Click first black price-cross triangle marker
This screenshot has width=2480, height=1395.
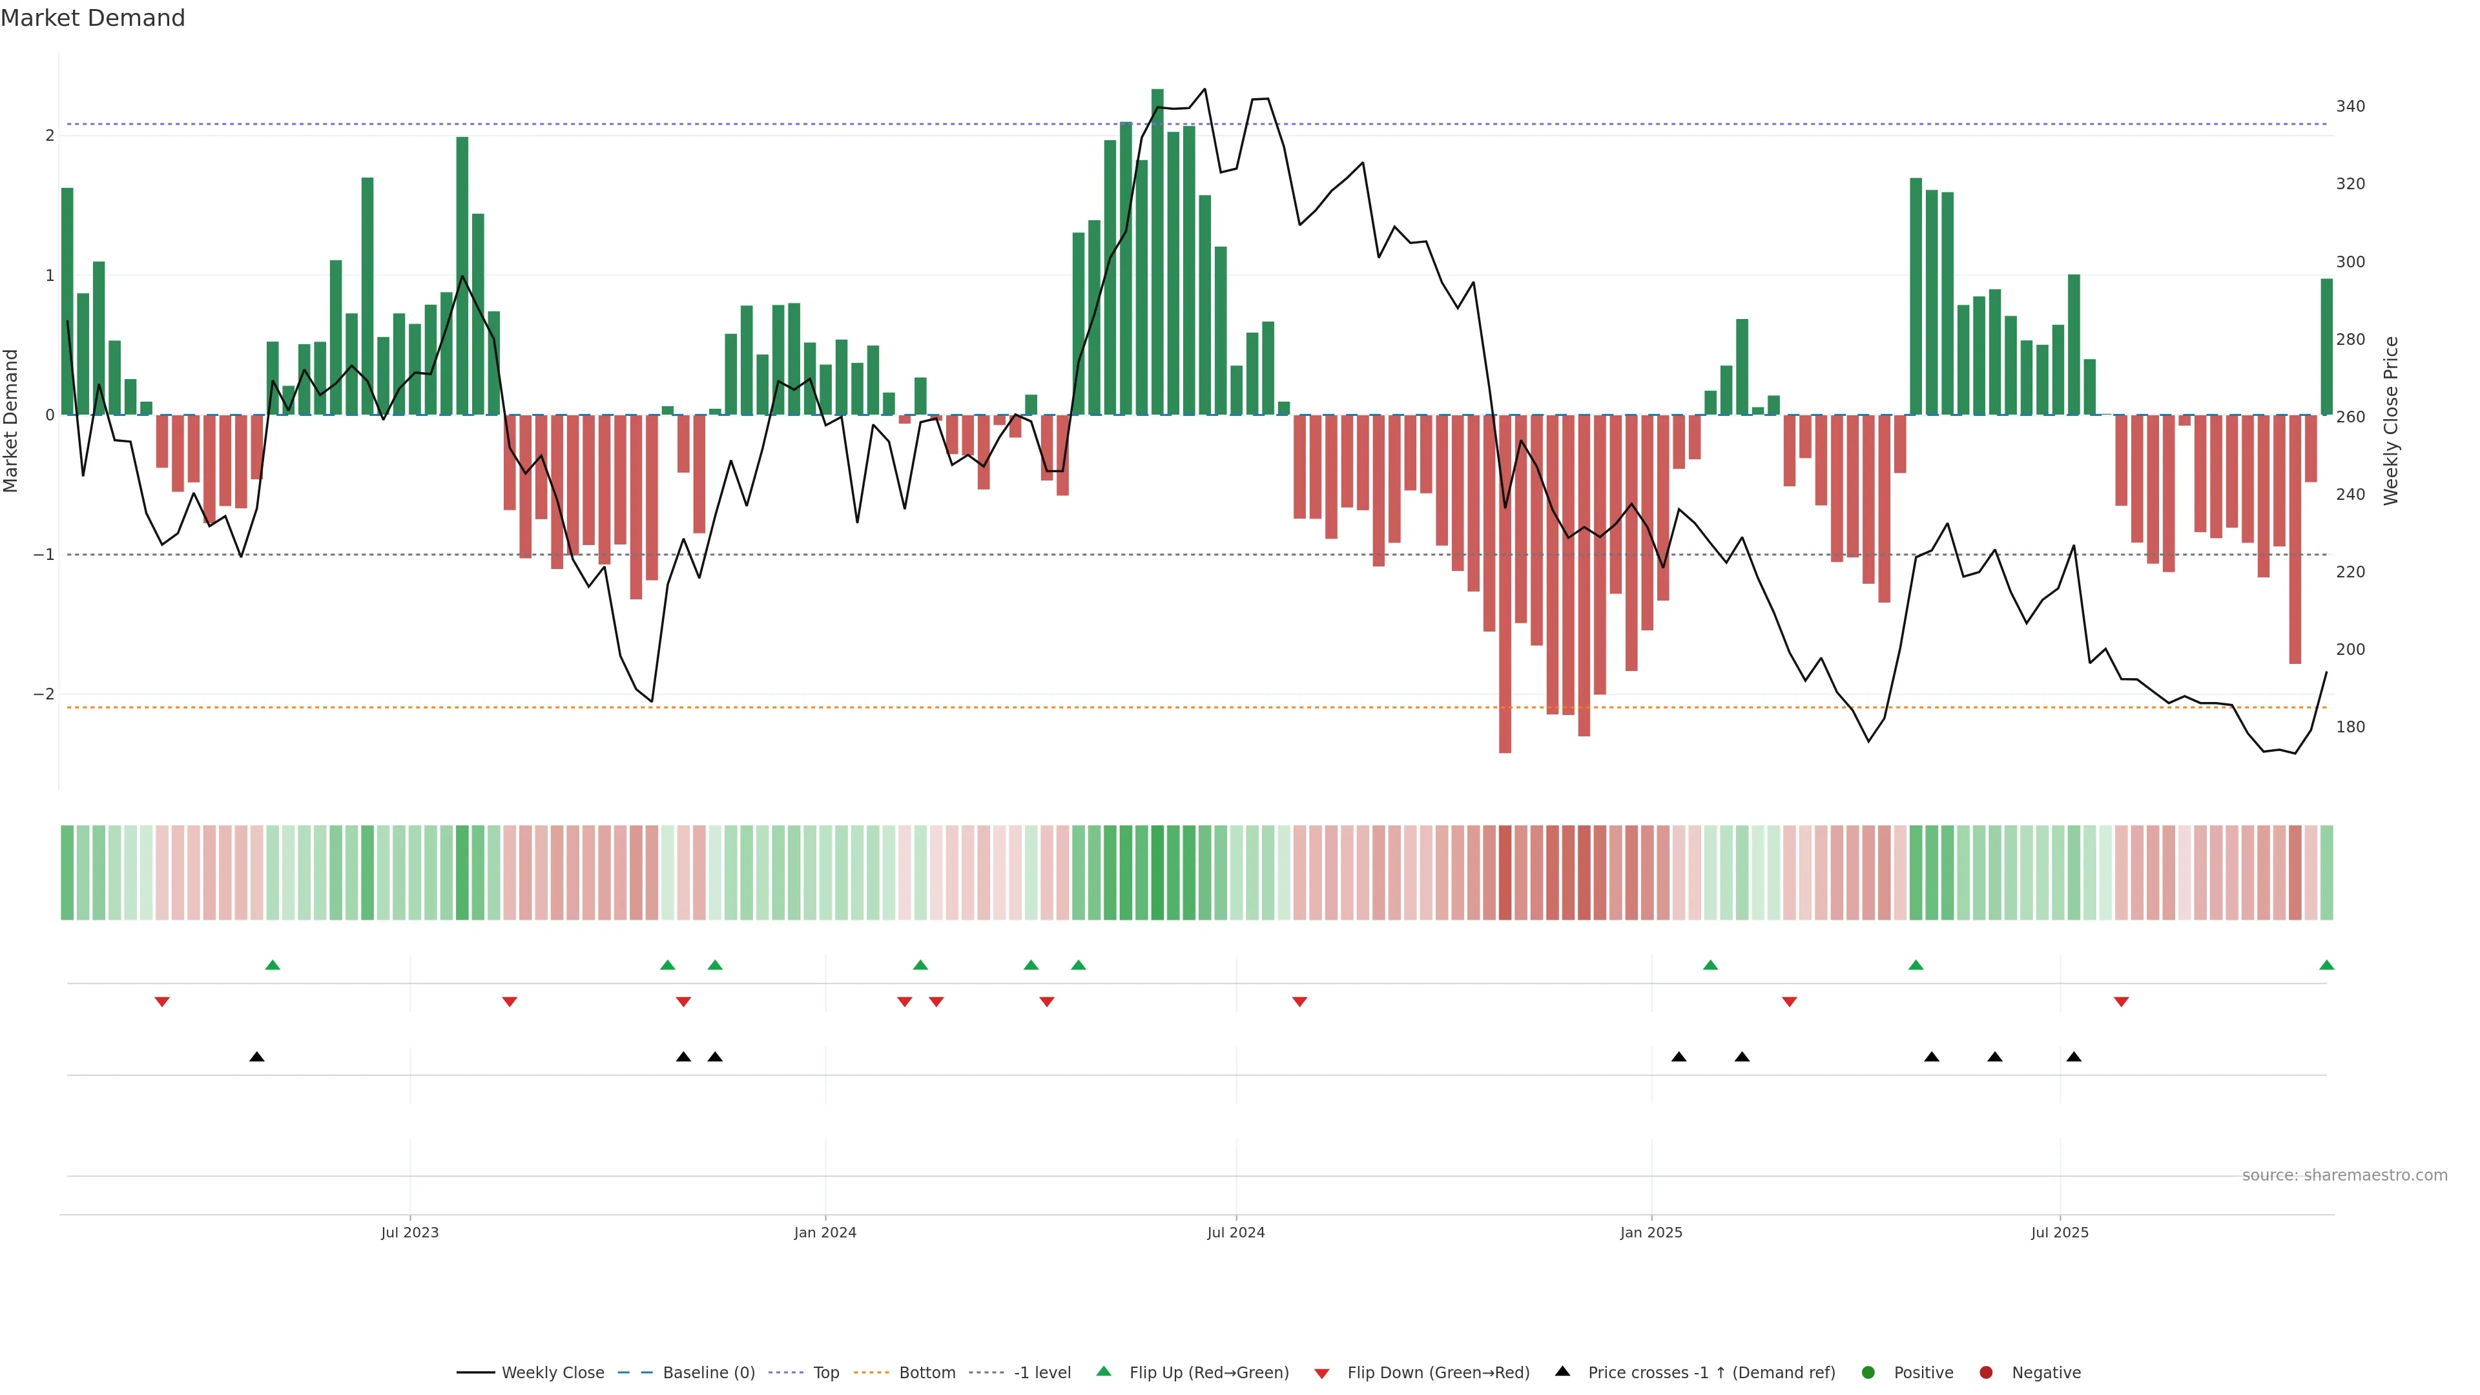tap(257, 1057)
